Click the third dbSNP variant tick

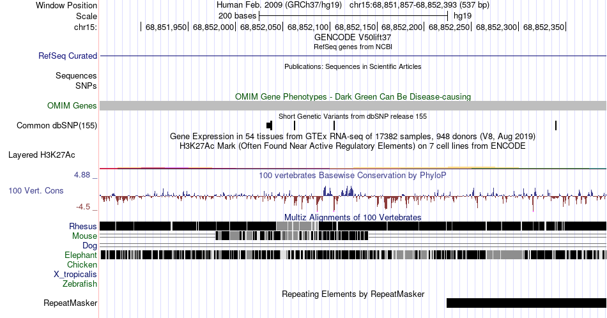[334, 125]
